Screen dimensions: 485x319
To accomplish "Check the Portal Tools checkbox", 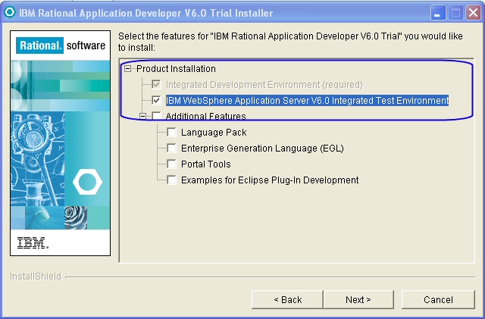I will pyautogui.click(x=171, y=164).
